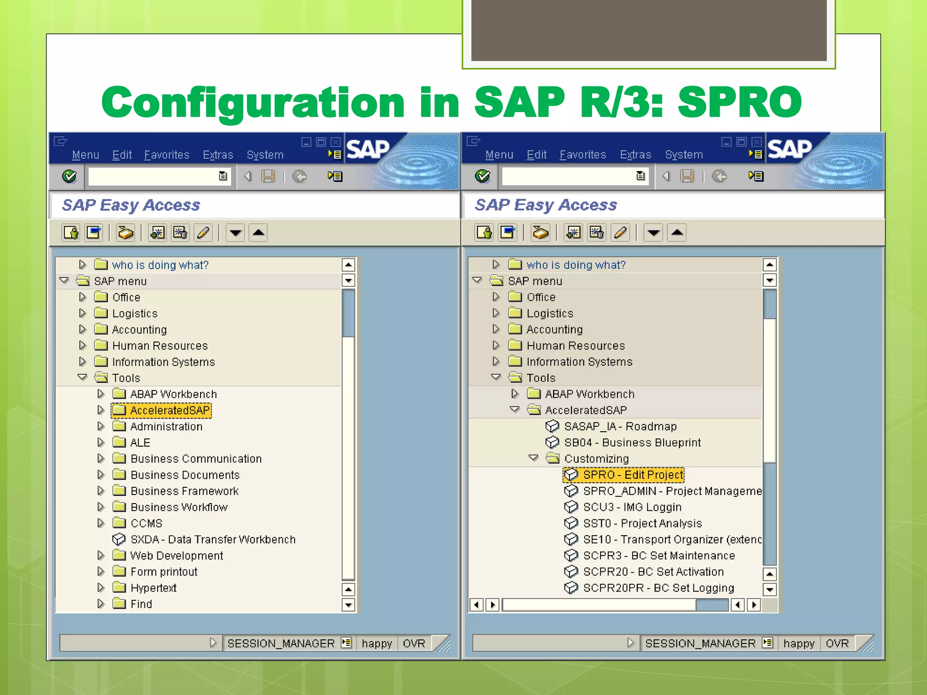Open the new session icon in right toolbar
Screen dimensions: 927x695
coord(756,176)
